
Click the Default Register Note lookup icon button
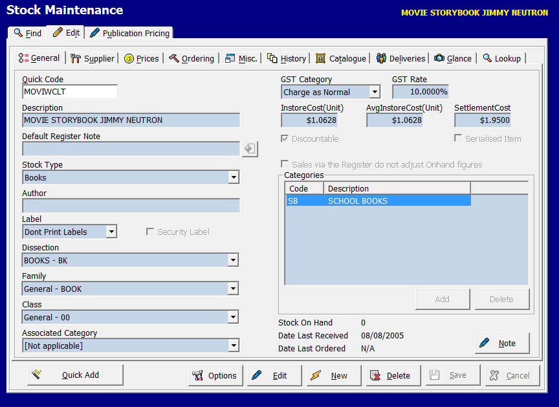[x=250, y=149]
